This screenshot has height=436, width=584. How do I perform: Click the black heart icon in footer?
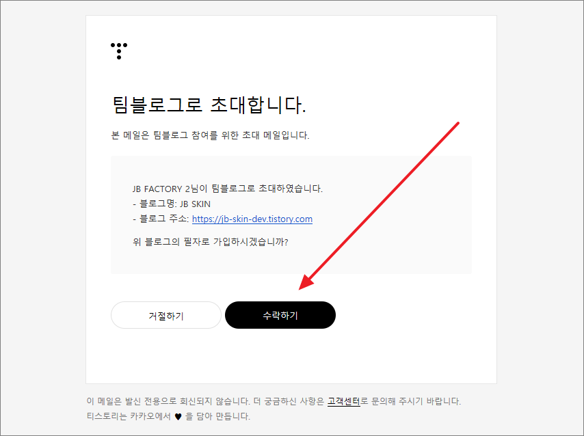click(178, 417)
